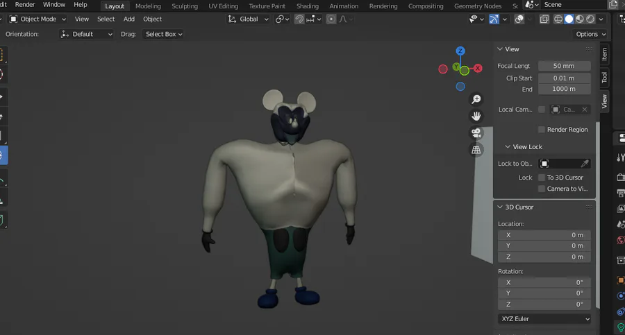Click the blue Z axis gizmo handle
This screenshot has height=335, width=625.
[460, 51]
